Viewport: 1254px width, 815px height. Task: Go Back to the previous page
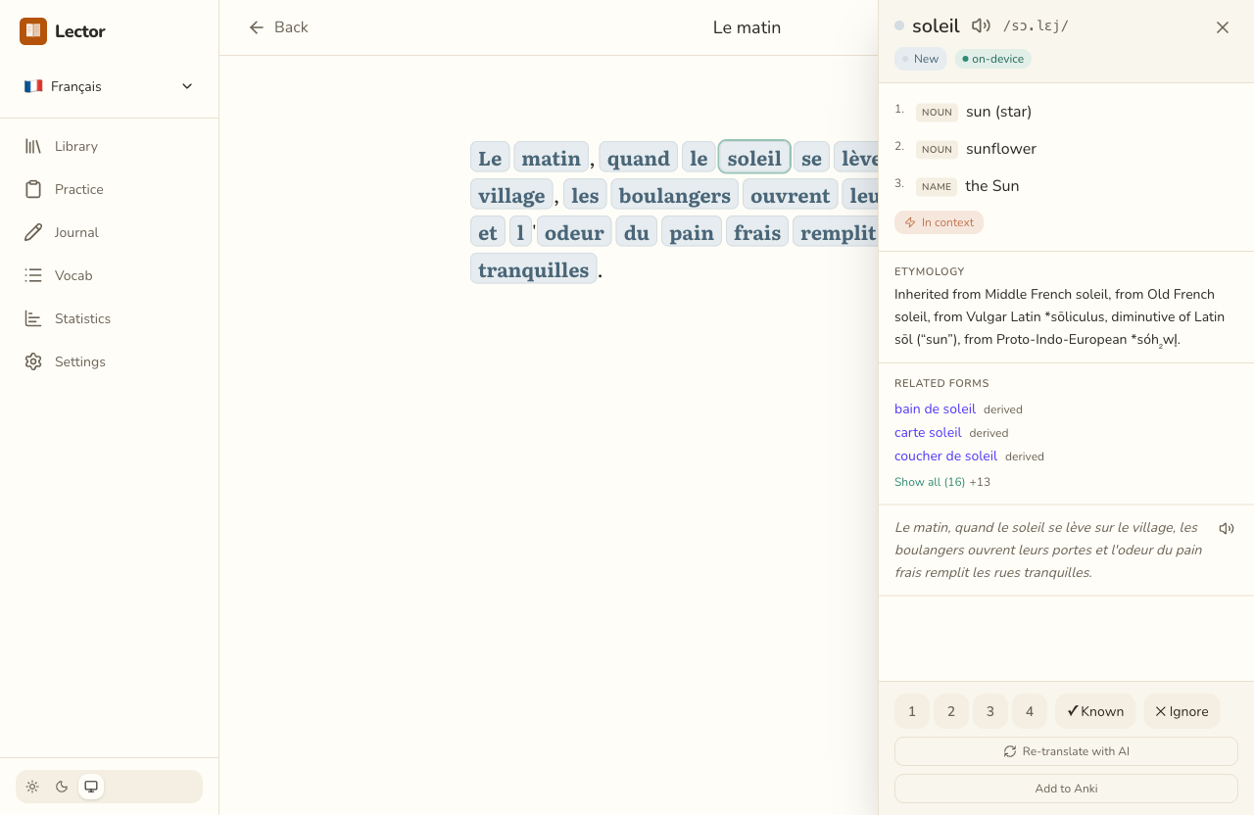[278, 27]
